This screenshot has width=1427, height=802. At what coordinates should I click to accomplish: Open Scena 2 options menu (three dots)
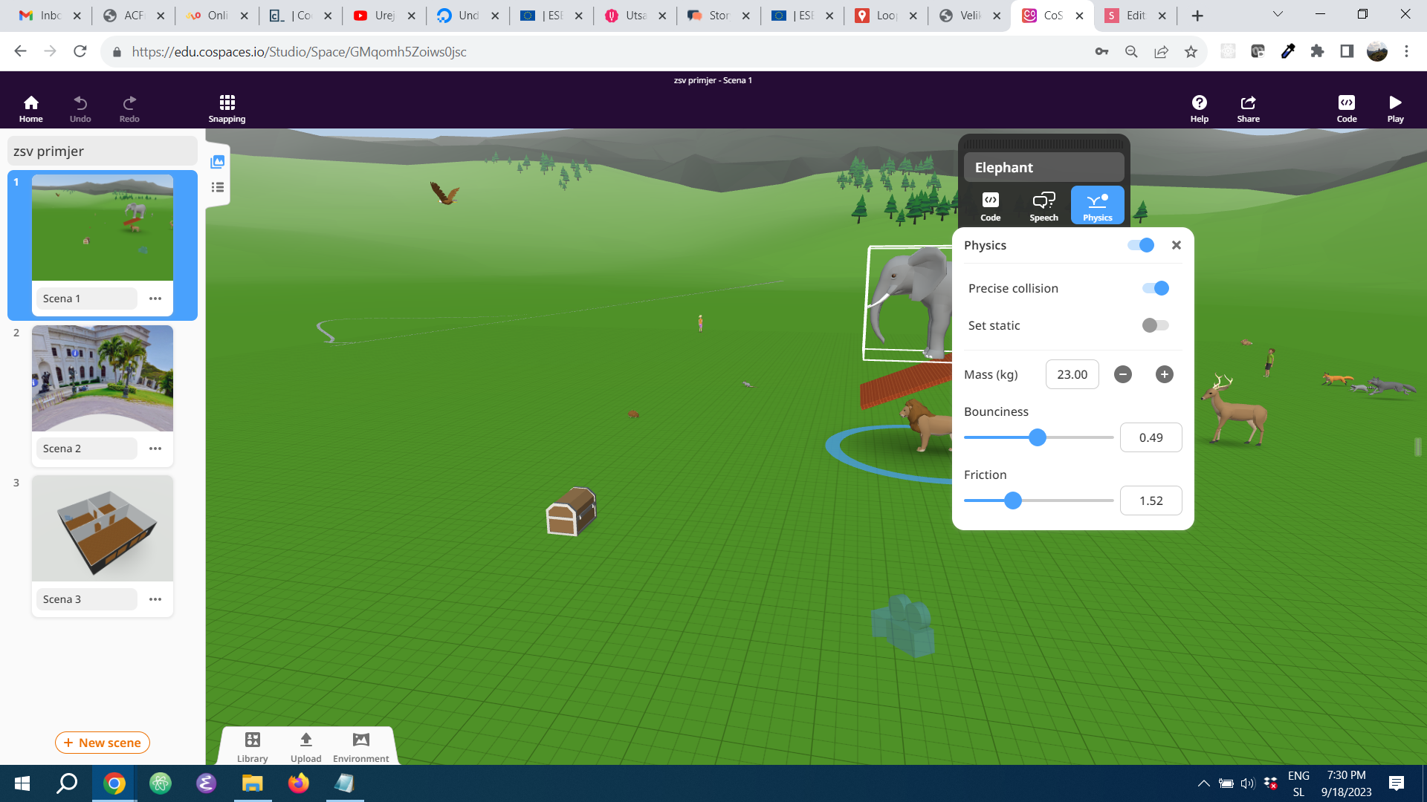coord(155,449)
